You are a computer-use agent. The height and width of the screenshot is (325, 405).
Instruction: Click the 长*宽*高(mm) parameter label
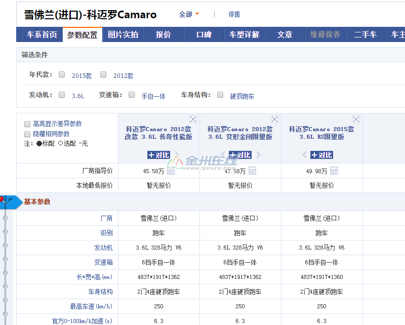pyautogui.click(x=94, y=277)
